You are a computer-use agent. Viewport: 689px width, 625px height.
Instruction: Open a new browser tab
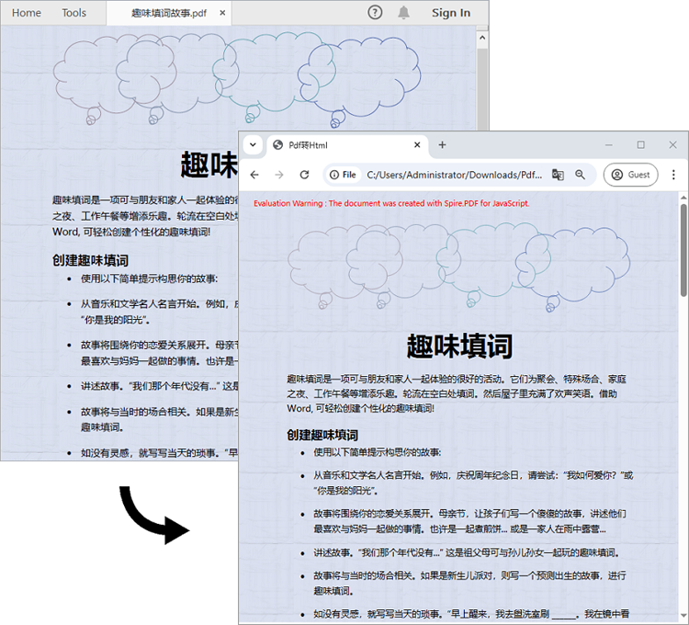coord(443,144)
